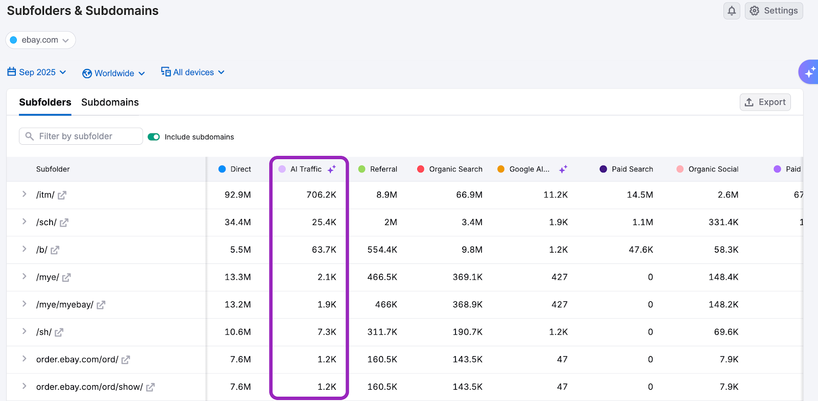Open notifications bell icon

coord(732,11)
